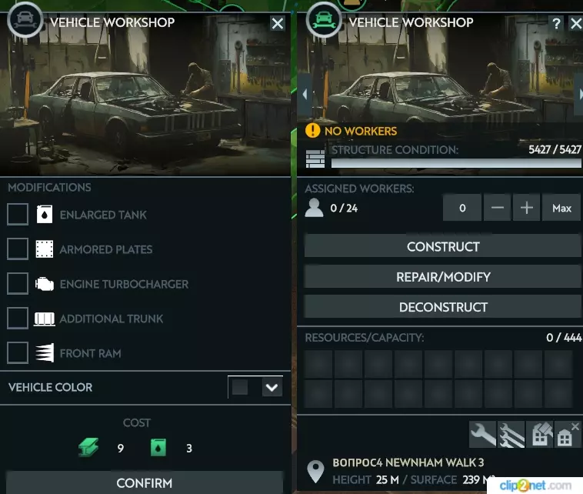Click the previous building left arrow

(x=305, y=94)
